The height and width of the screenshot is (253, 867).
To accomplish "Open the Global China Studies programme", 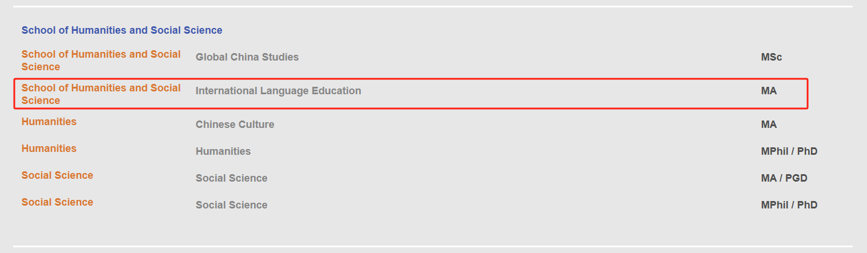I will [247, 57].
